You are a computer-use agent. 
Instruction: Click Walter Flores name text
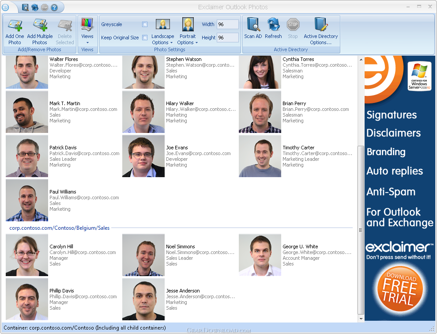tap(64, 59)
